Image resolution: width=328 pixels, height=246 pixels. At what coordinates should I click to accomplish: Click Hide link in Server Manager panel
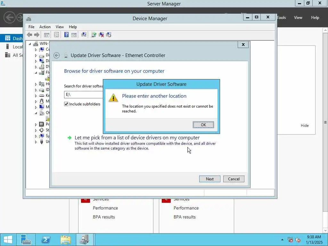coord(305,126)
